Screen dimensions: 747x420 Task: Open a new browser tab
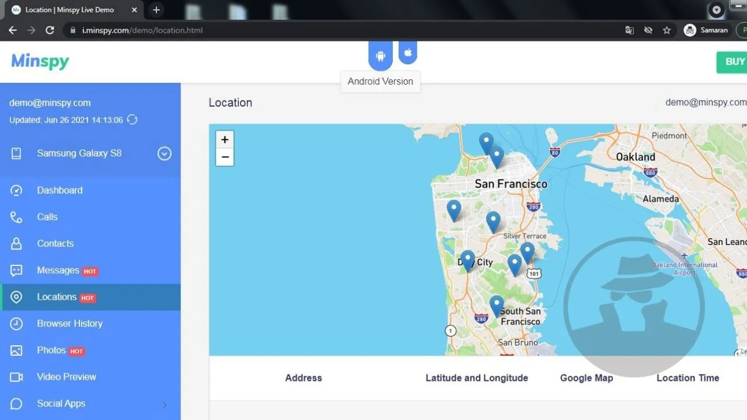[156, 10]
